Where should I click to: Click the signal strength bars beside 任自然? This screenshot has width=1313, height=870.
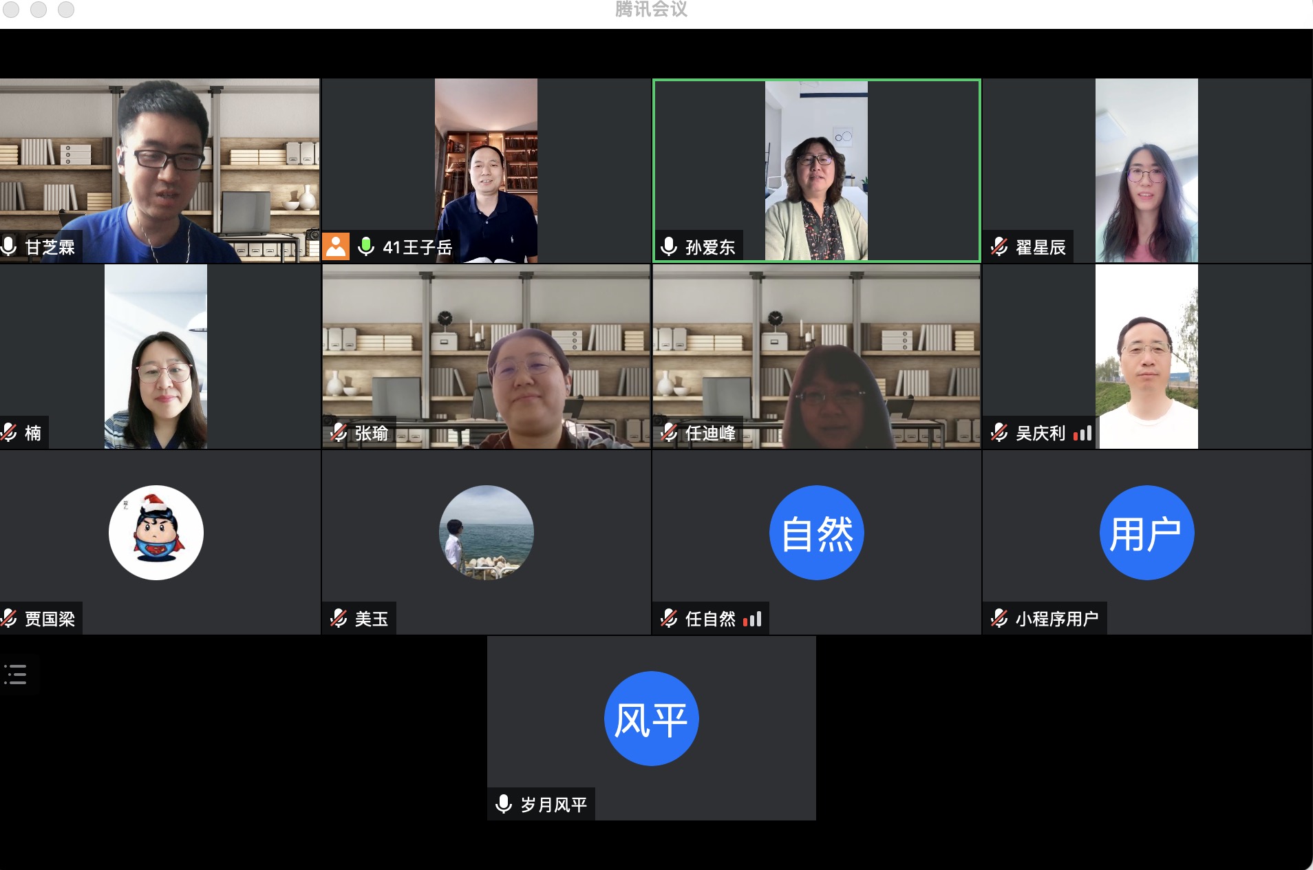(x=752, y=619)
